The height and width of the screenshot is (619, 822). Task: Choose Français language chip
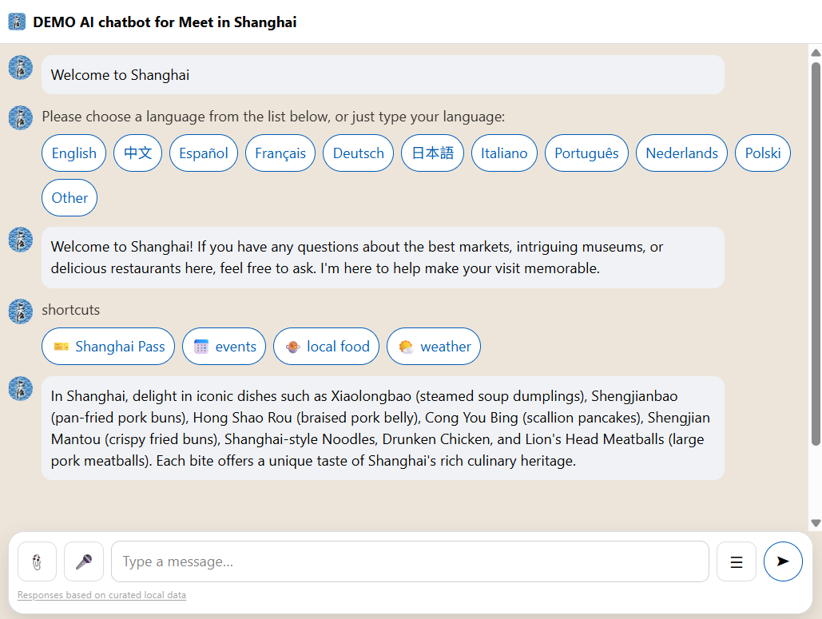tap(280, 153)
